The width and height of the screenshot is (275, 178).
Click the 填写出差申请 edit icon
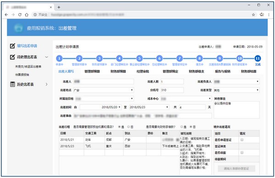(x=12, y=46)
